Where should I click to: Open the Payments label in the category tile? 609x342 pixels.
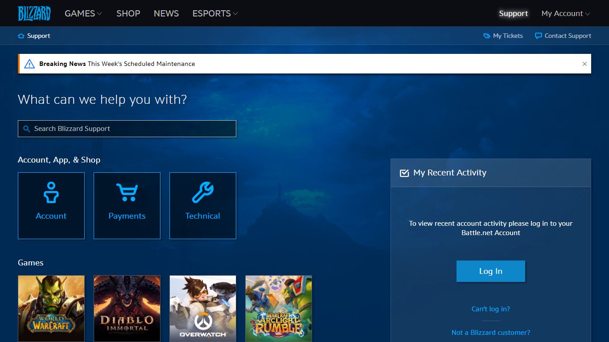(127, 216)
